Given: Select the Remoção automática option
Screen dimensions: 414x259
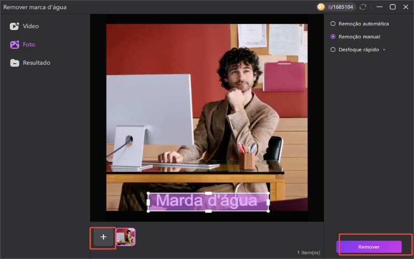Looking at the screenshot, I should (333, 24).
